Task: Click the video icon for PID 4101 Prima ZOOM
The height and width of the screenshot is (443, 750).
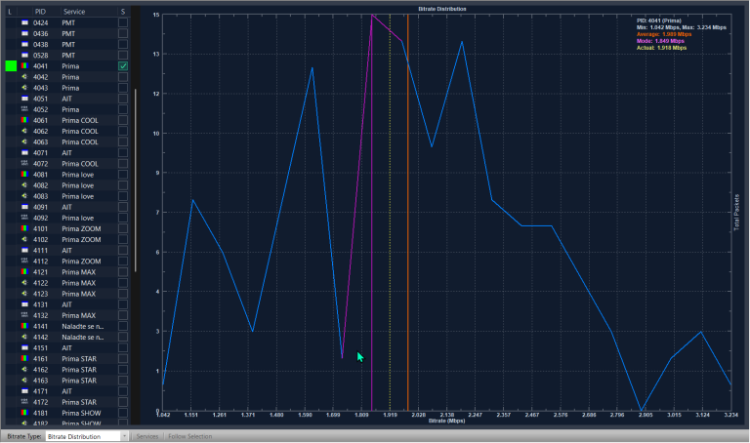Action: click(24, 228)
